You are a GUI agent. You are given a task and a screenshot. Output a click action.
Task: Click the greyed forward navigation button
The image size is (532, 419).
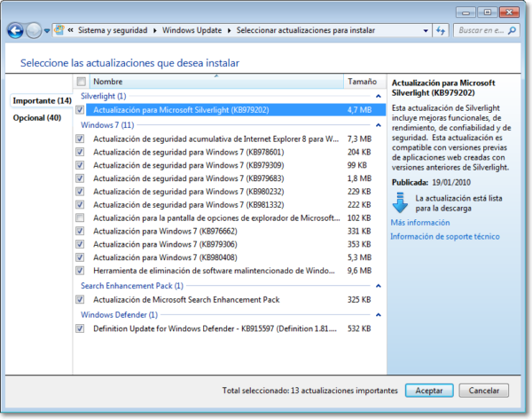pyautogui.click(x=34, y=31)
